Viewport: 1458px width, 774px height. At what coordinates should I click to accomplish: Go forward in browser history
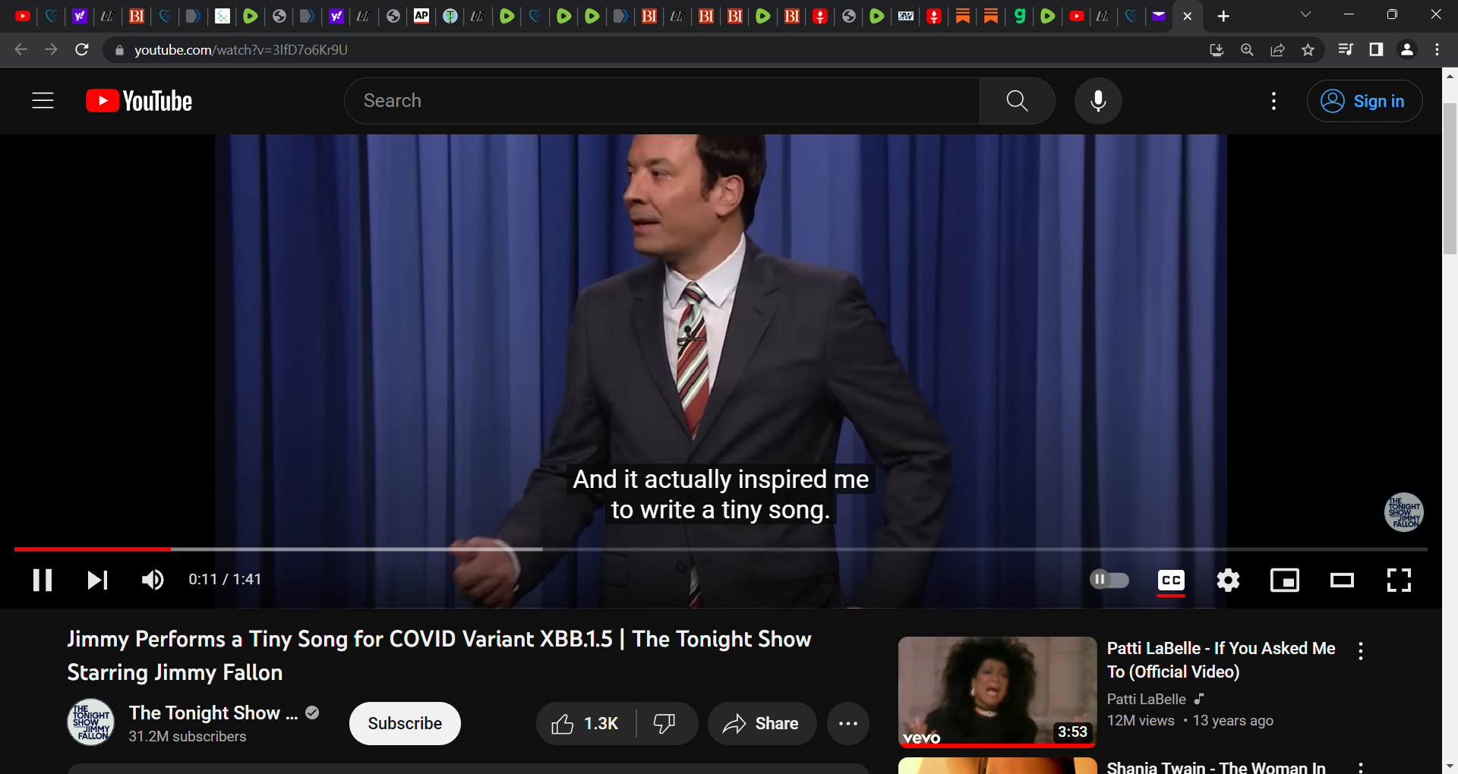tap(51, 49)
